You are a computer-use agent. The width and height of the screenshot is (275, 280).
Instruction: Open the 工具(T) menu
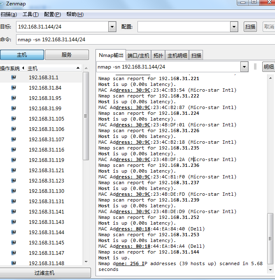30,14
